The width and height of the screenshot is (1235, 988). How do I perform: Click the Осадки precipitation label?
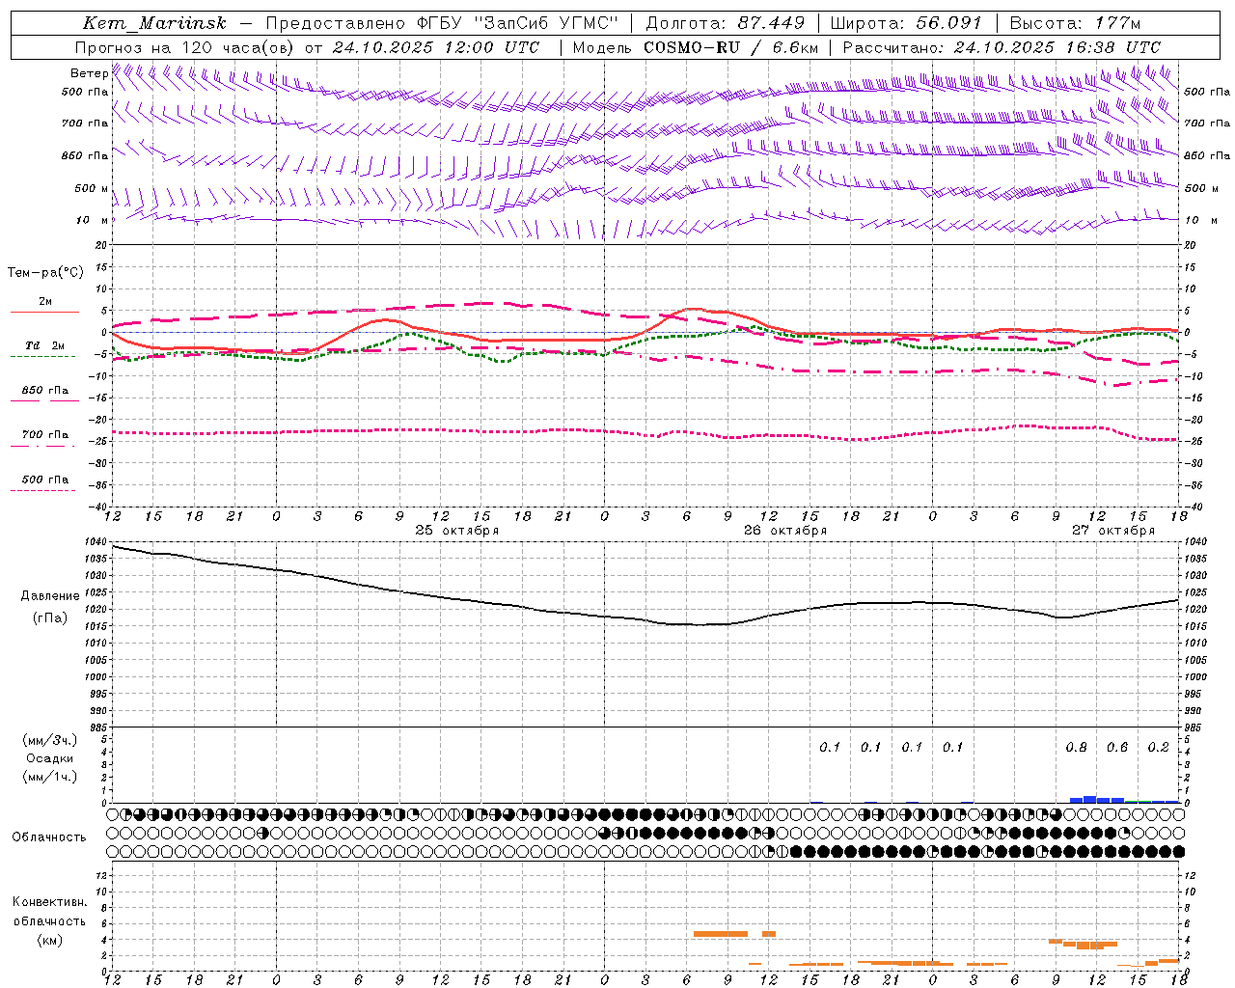pyautogui.click(x=49, y=758)
